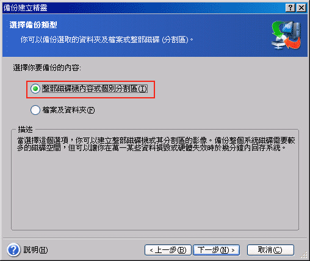Click the 備份建立精靈 title bar text
This screenshot has height=261, width=310.
click(26, 8)
